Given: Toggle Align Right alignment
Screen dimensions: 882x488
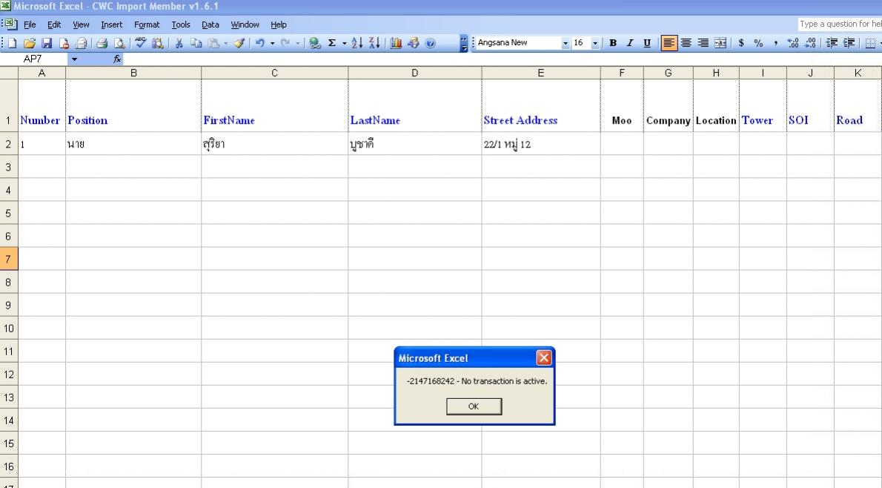Looking at the screenshot, I should [703, 43].
